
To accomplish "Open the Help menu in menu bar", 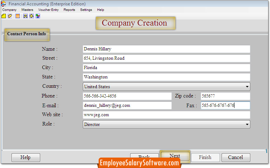I will tap(100, 10).
